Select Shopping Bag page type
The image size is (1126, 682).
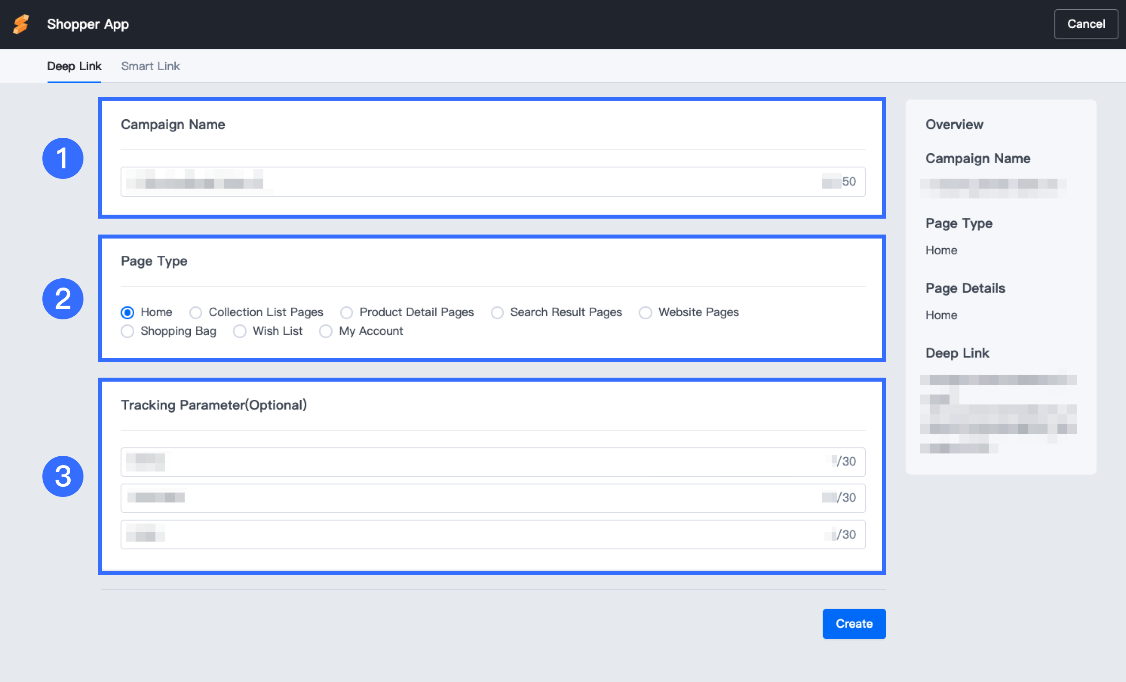(128, 331)
